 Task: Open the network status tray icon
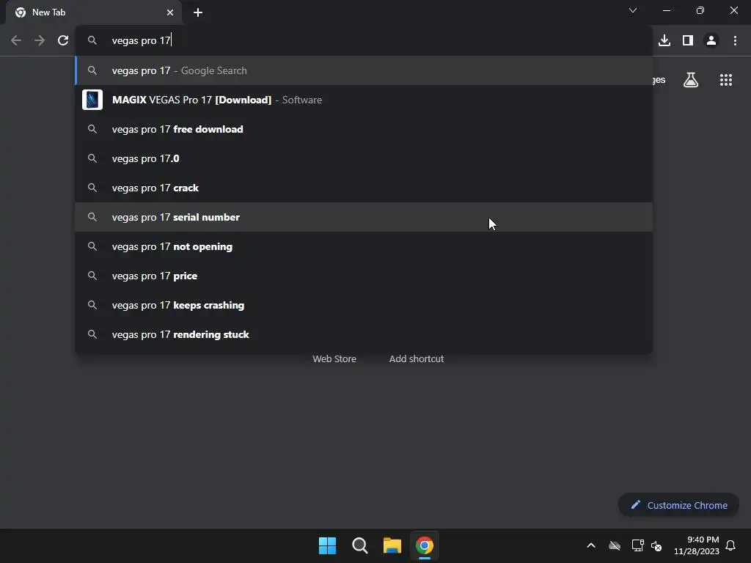click(637, 545)
